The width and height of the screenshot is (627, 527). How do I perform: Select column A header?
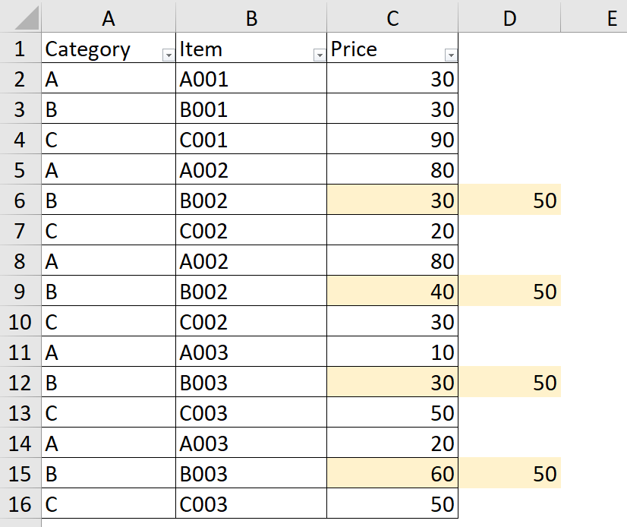pos(108,18)
